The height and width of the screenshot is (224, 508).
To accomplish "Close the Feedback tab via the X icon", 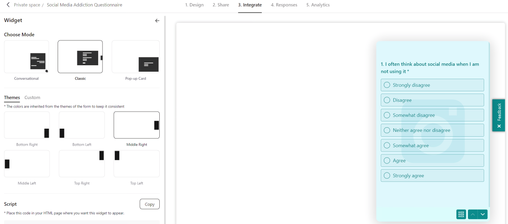I will click(x=499, y=126).
